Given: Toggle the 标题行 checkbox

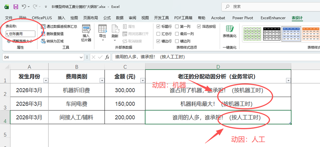Looking at the screenshot, I should click(x=158, y=27).
